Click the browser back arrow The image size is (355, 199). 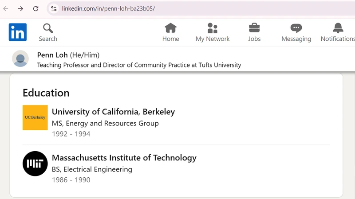click(6, 8)
